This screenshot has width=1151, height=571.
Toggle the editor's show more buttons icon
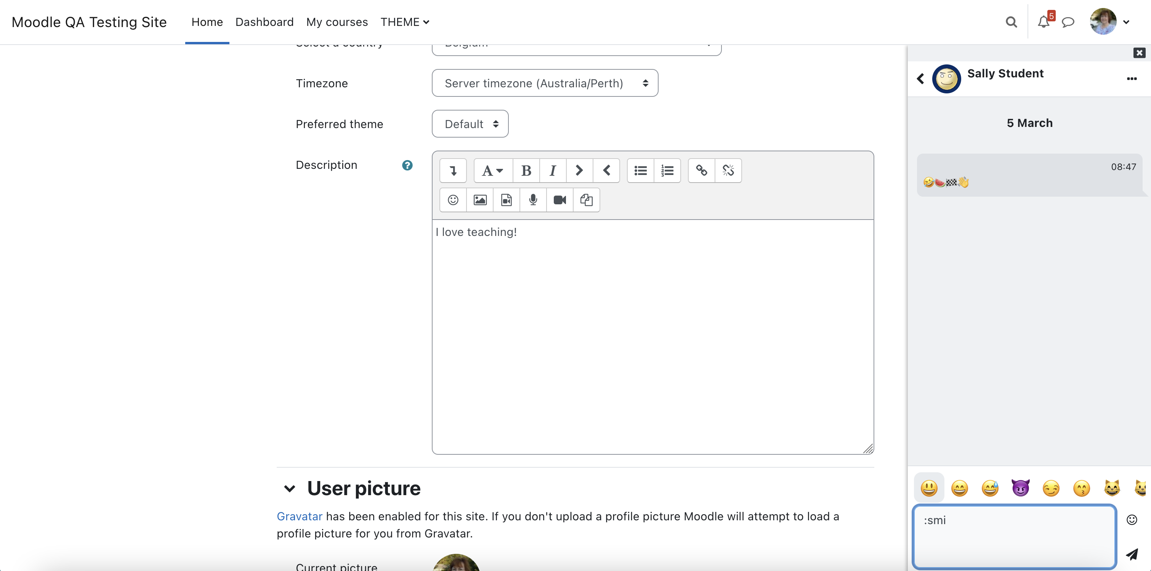453,171
